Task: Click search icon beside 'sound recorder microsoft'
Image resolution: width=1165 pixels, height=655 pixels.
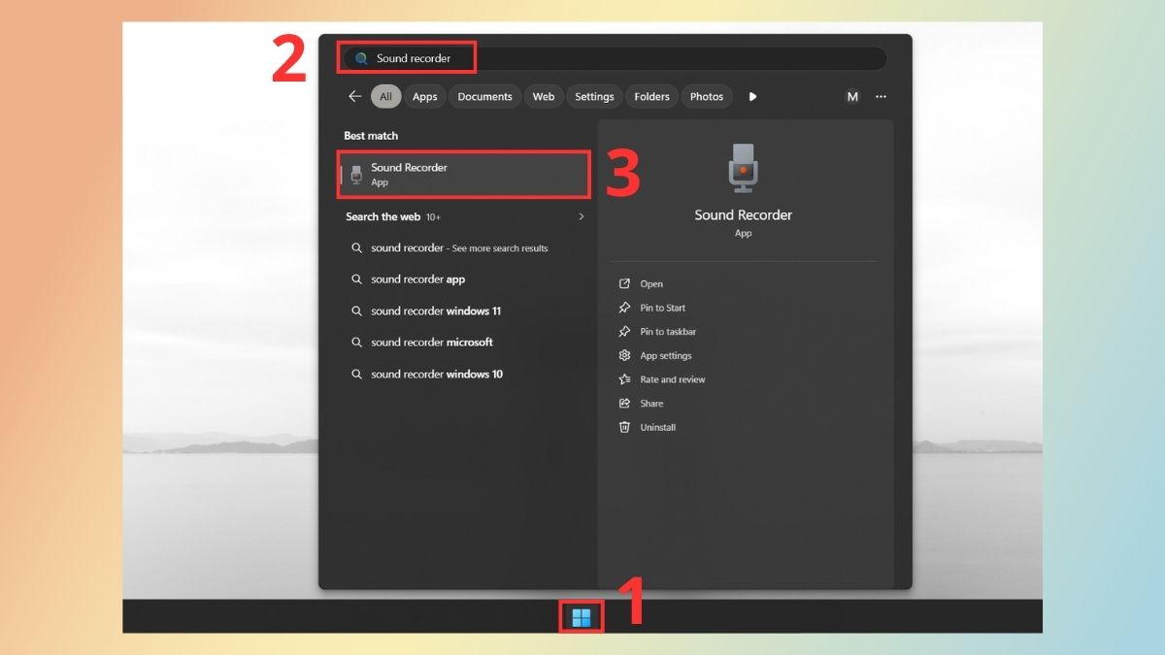Action: (x=356, y=343)
